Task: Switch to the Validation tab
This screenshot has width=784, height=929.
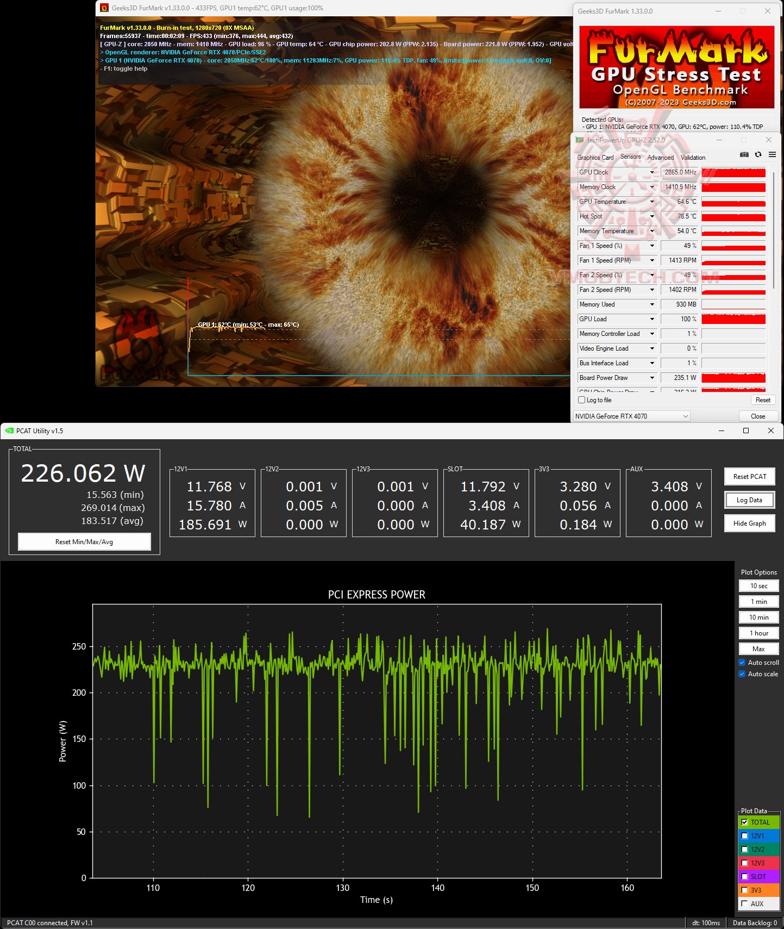Action: [x=693, y=158]
